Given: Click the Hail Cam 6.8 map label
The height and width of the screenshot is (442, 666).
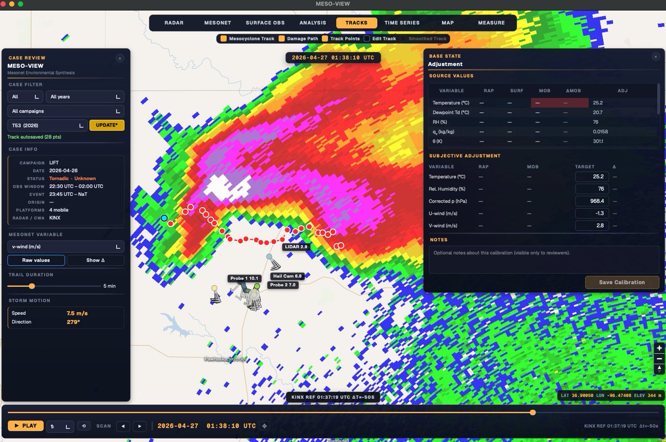Looking at the screenshot, I should (287, 276).
